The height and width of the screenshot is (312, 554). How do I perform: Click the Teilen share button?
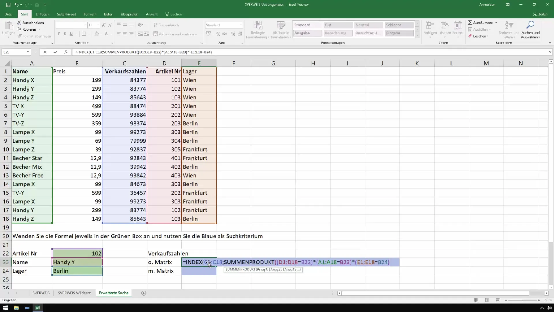[x=540, y=14]
